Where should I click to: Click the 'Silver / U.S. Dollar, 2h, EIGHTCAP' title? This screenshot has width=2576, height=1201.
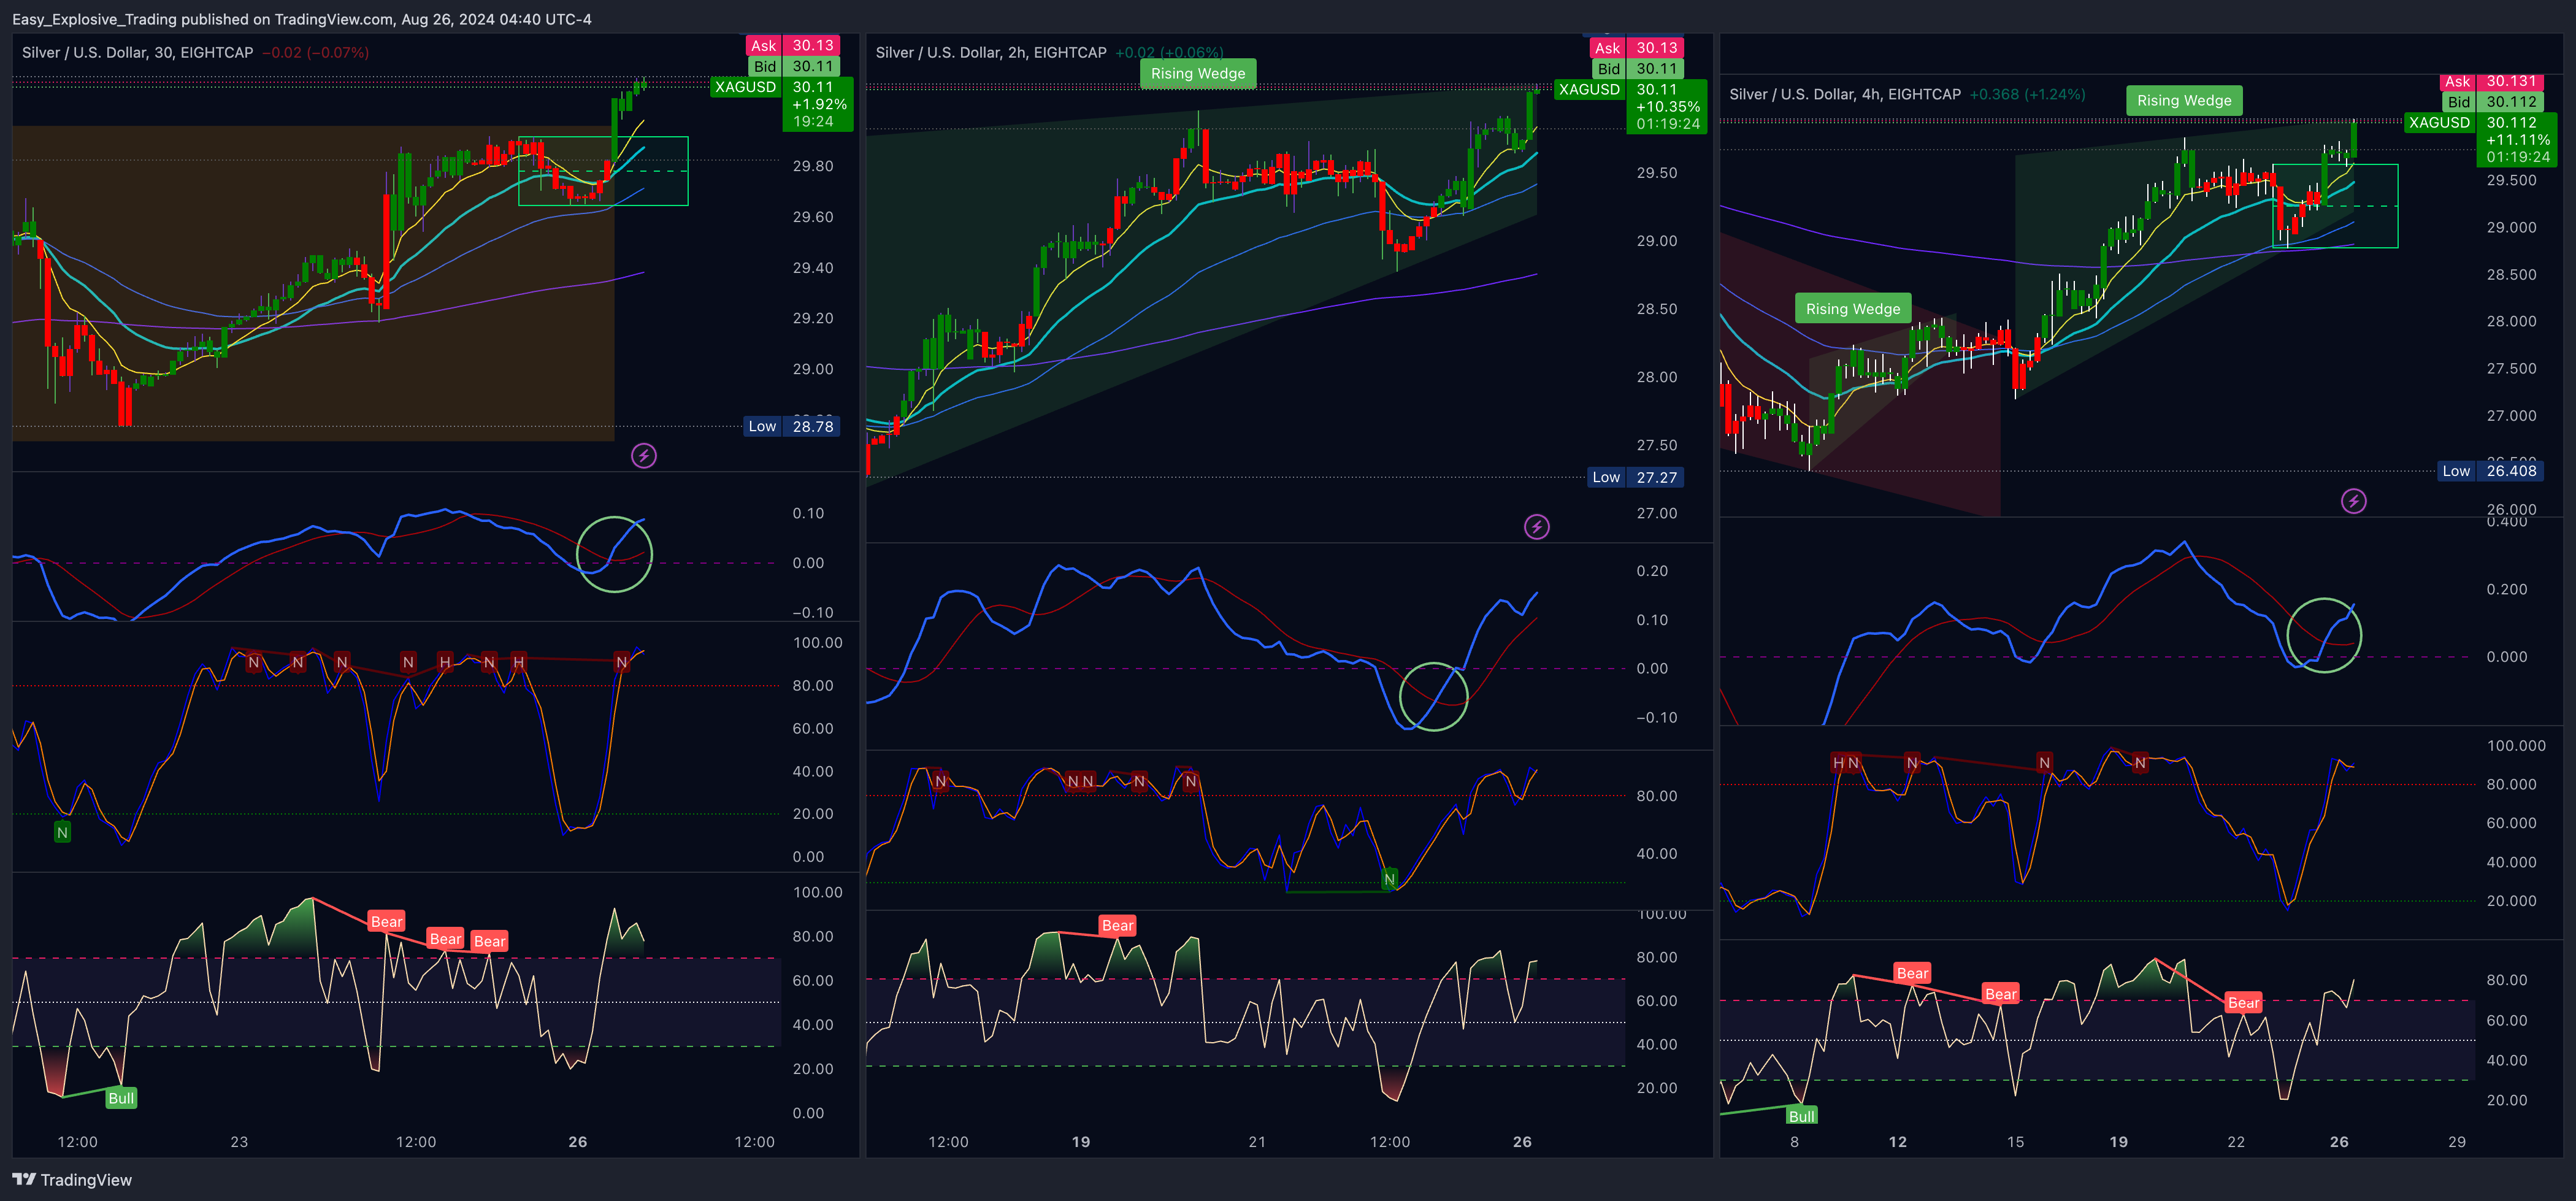[x=991, y=53]
